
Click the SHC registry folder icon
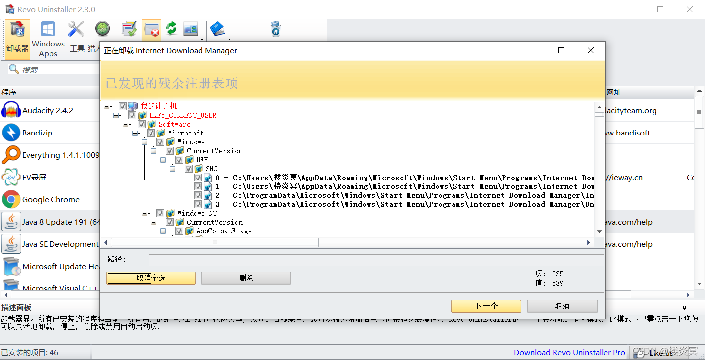point(199,169)
